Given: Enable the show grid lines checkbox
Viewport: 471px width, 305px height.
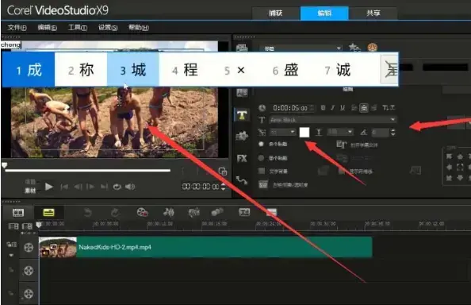Looking at the screenshot, I should (x=341, y=172).
